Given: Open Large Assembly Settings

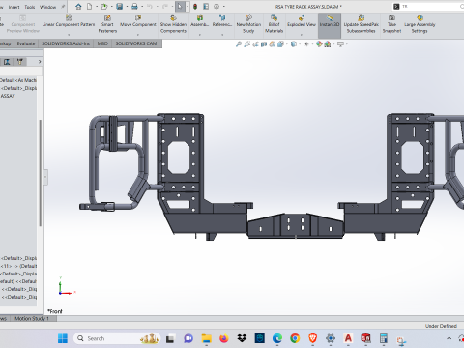Looking at the screenshot, I should tap(420, 24).
